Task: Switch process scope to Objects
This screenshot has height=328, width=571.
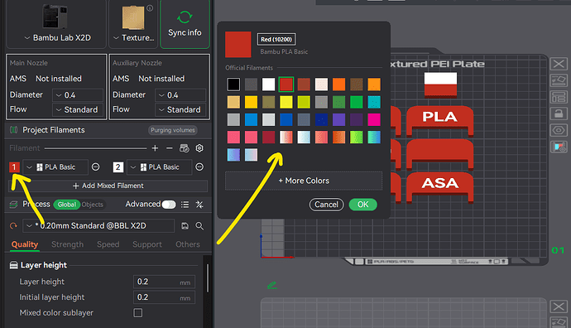Action: tap(92, 205)
